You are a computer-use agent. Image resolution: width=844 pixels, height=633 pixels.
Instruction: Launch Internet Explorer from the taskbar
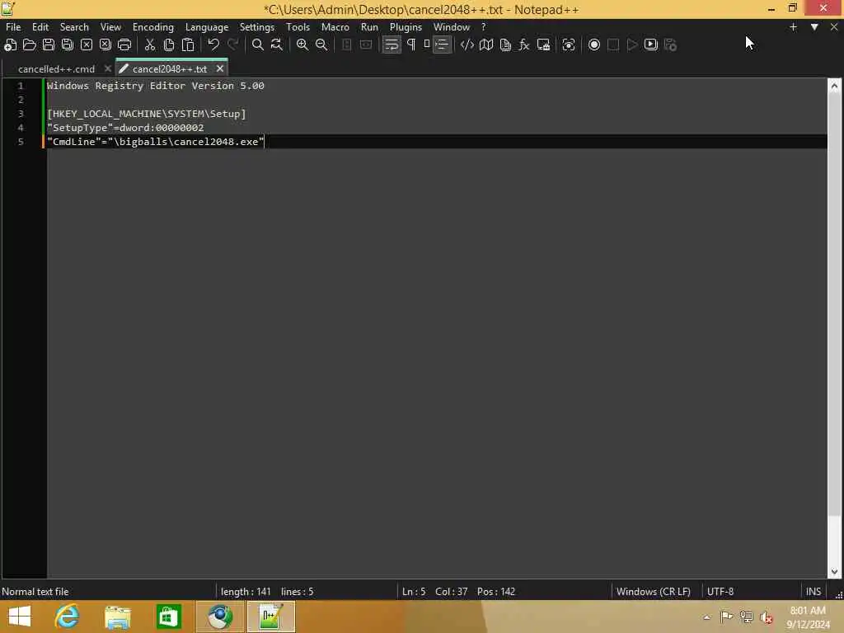(67, 617)
